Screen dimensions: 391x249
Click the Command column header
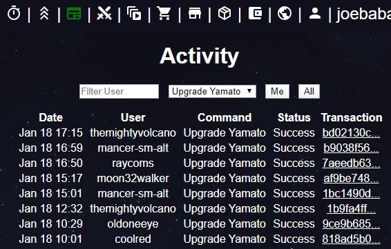click(225, 117)
